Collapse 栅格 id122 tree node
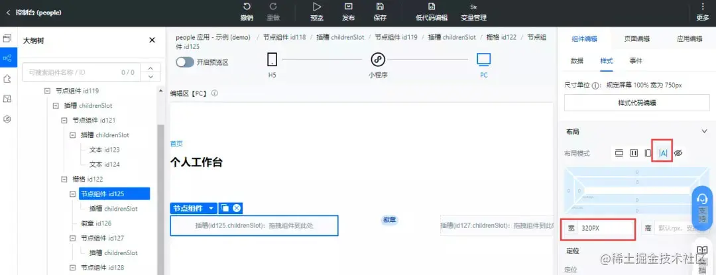 tap(64, 179)
